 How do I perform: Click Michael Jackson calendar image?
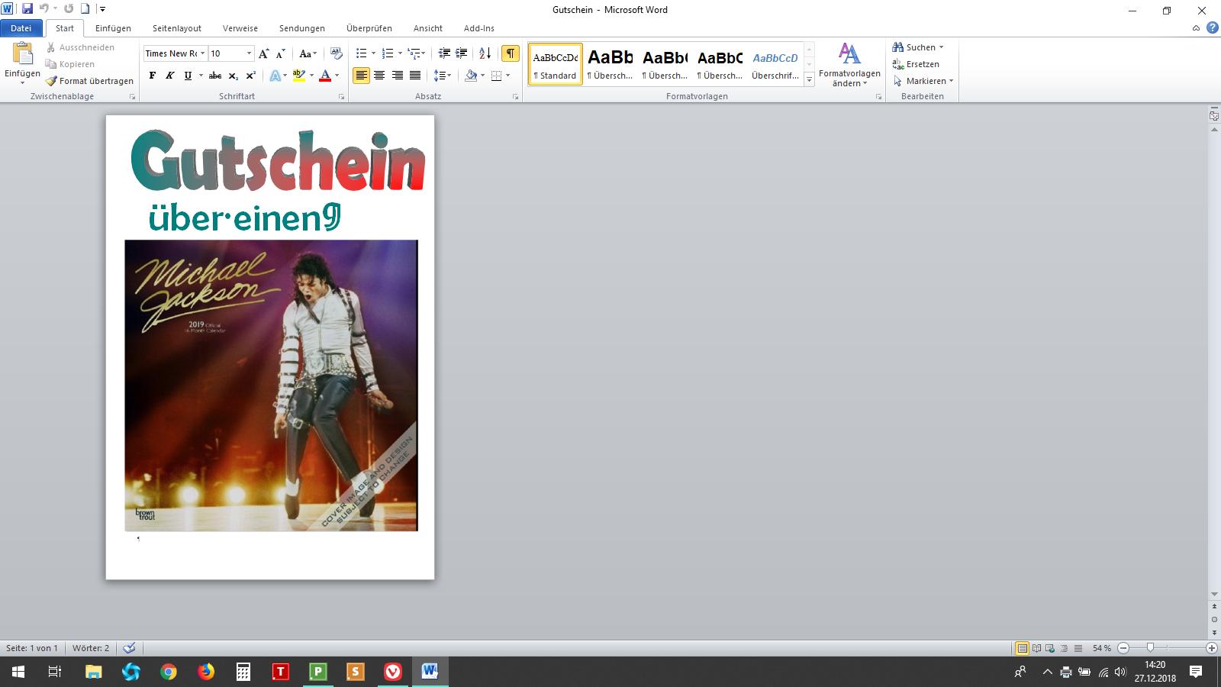tap(271, 385)
